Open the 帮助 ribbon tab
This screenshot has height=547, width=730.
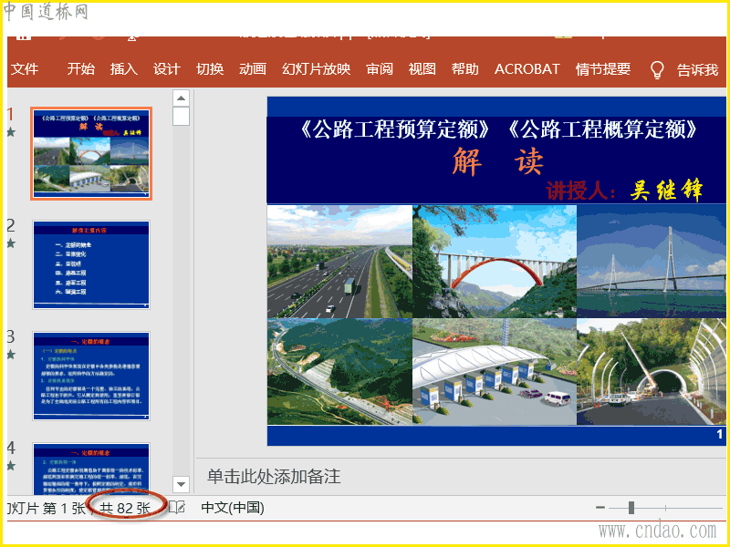[465, 69]
